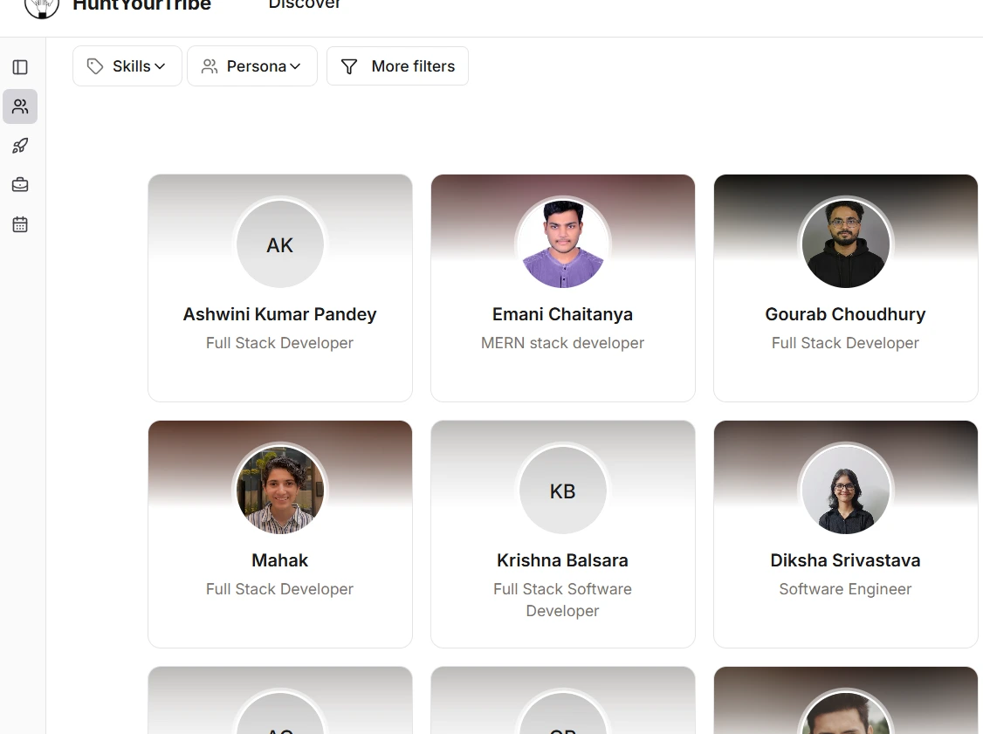This screenshot has width=983, height=734.
Task: Open More filters button
Action: point(397,66)
